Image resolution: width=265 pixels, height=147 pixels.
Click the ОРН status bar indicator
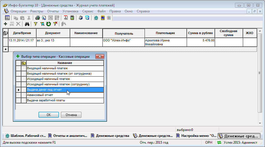coord(209,142)
